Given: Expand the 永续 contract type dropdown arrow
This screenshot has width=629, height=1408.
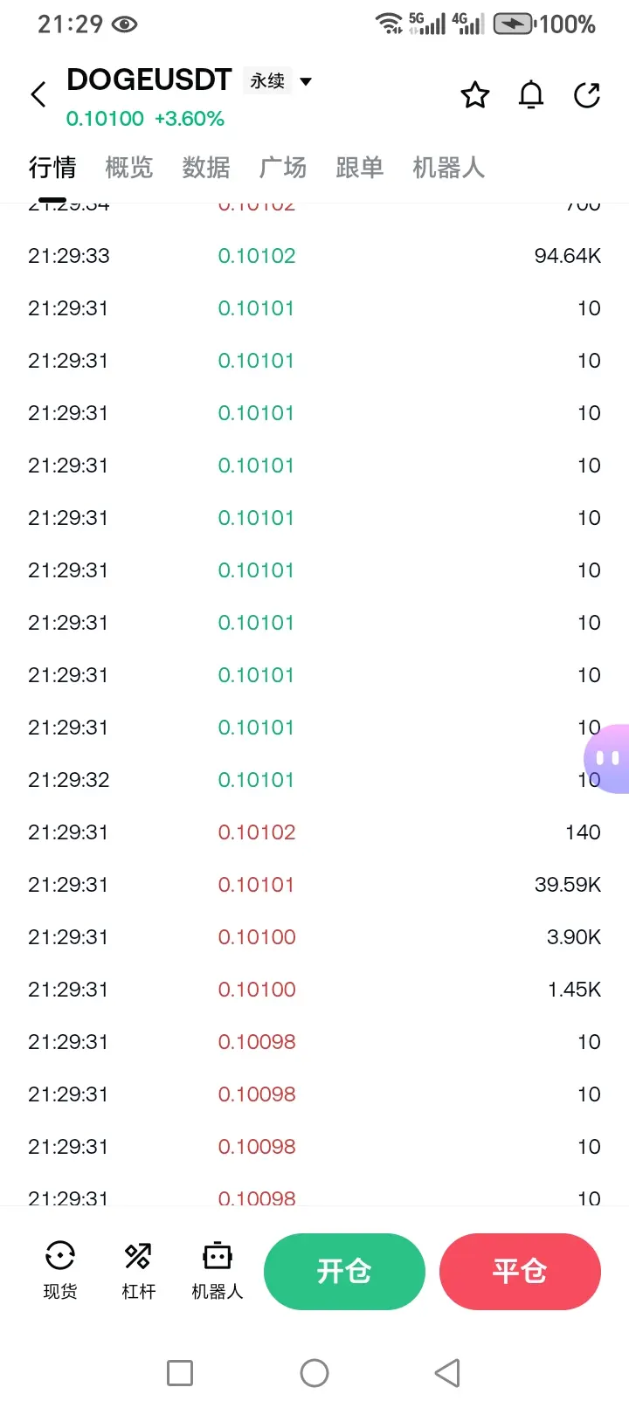Looking at the screenshot, I should pyautogui.click(x=306, y=81).
